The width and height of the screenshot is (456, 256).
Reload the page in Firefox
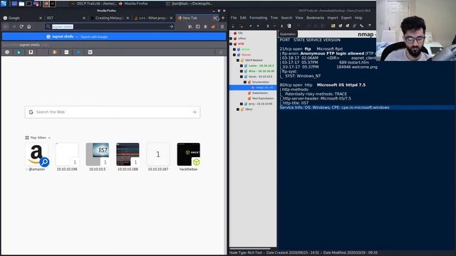(x=21, y=26)
